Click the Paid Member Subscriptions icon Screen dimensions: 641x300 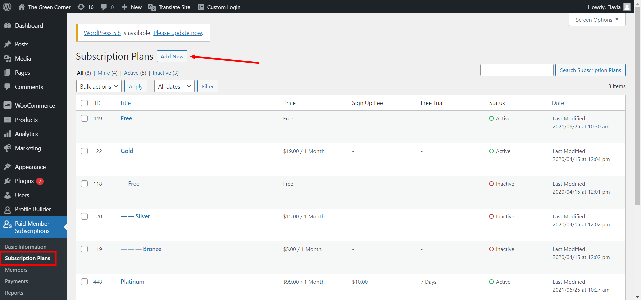point(8,225)
